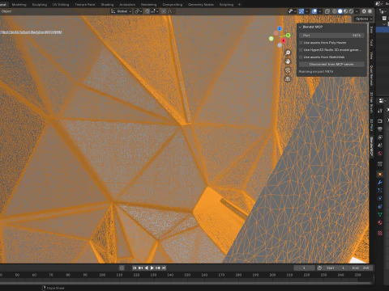Switch to the Compositing workspace tab
The width and height of the screenshot is (389, 291).
pyautogui.click(x=173, y=5)
